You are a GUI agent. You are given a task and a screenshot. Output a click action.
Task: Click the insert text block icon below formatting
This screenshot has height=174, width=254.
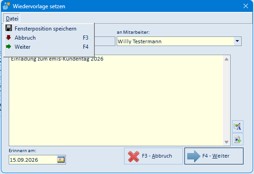[238, 139]
